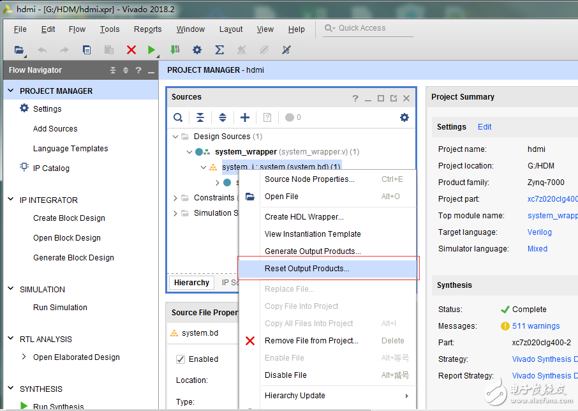Viewport: 578px width, 411px height.
Task: Click the Mixed simulator language link
Action: tap(537, 249)
